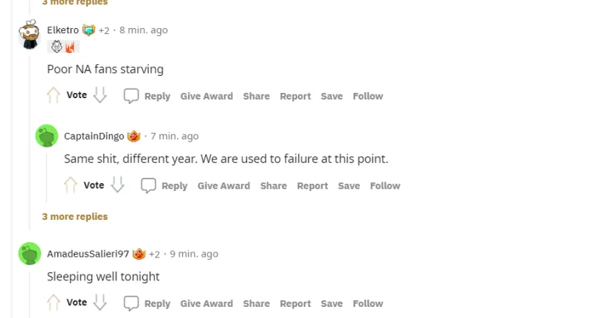Downvote CaptainDingo's reply
The width and height of the screenshot is (590, 318).
(x=117, y=185)
